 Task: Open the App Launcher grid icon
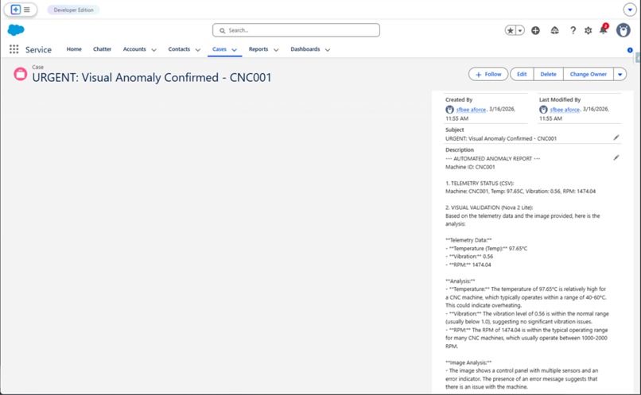14,49
